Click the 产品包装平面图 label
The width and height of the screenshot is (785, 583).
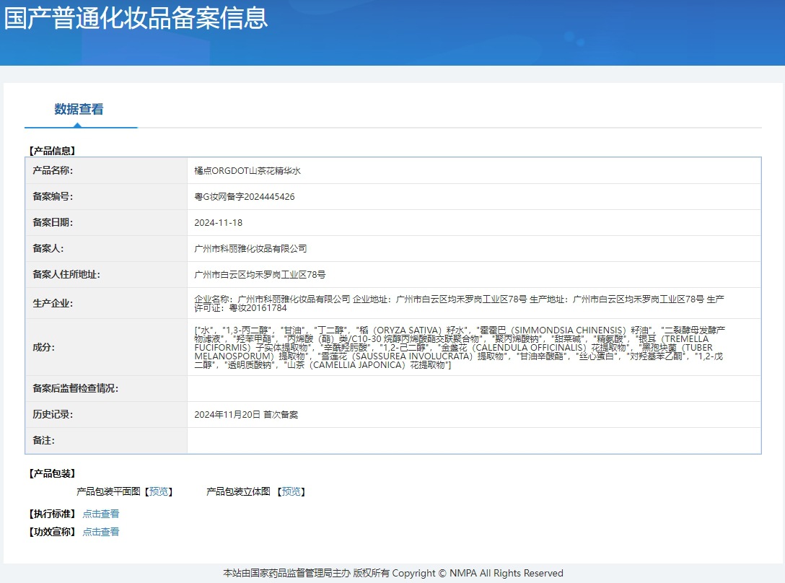tap(109, 491)
